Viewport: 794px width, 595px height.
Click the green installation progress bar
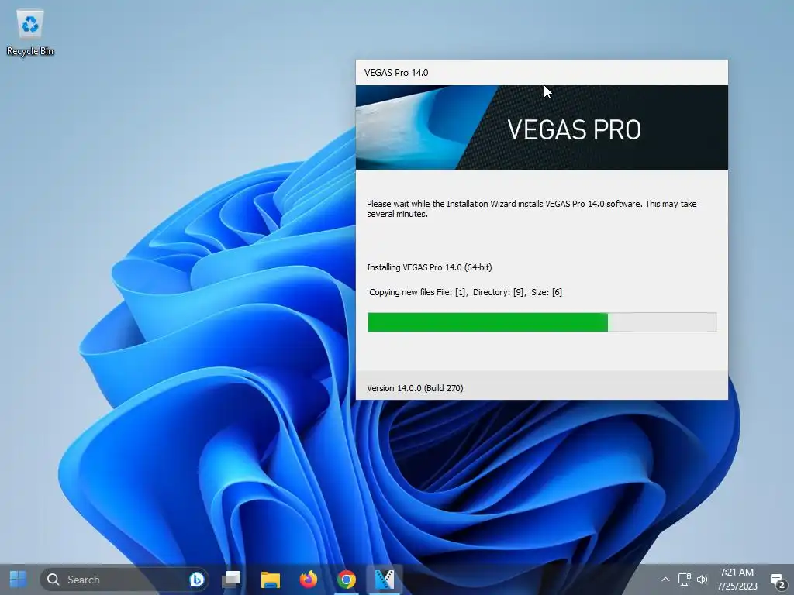[542, 322]
